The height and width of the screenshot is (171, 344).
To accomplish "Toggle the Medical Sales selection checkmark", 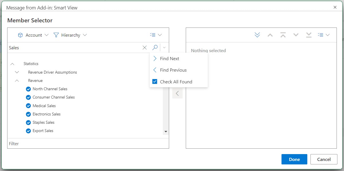I will pos(28,106).
